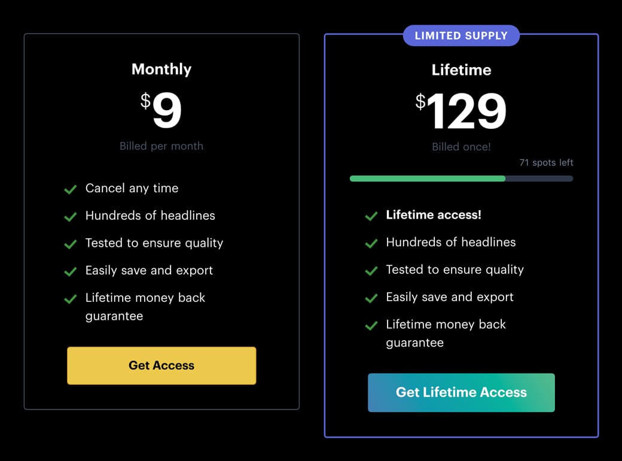Click checkmark beside Lifetime money back guarantee in Monthly
This screenshot has height=461, width=622.
(71, 299)
